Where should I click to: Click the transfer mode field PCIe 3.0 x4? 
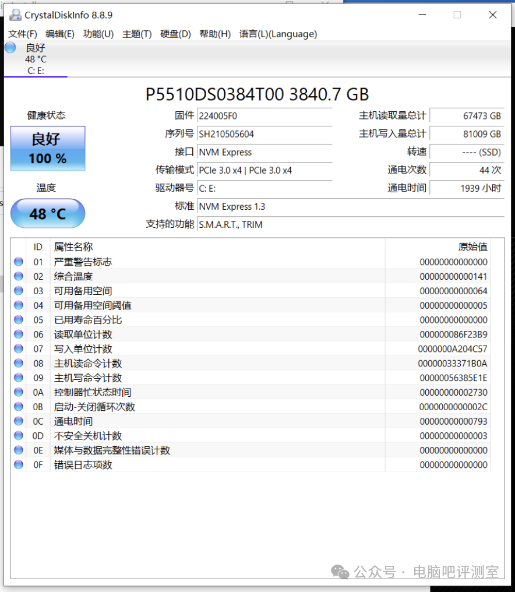pos(264,170)
